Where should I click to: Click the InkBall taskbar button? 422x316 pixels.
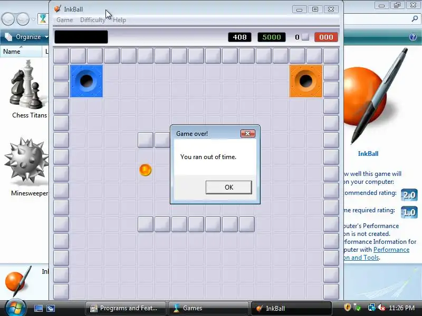coord(291,308)
